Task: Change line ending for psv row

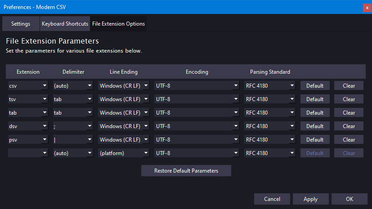Action: [x=124, y=140]
